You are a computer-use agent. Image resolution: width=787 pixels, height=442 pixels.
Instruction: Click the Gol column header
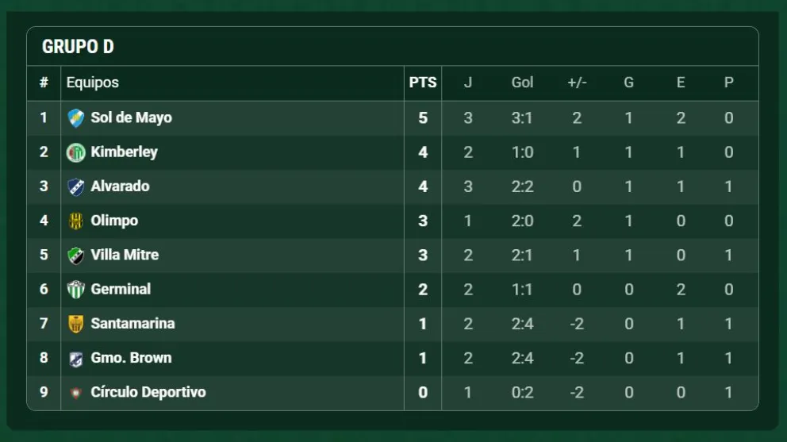(x=522, y=83)
